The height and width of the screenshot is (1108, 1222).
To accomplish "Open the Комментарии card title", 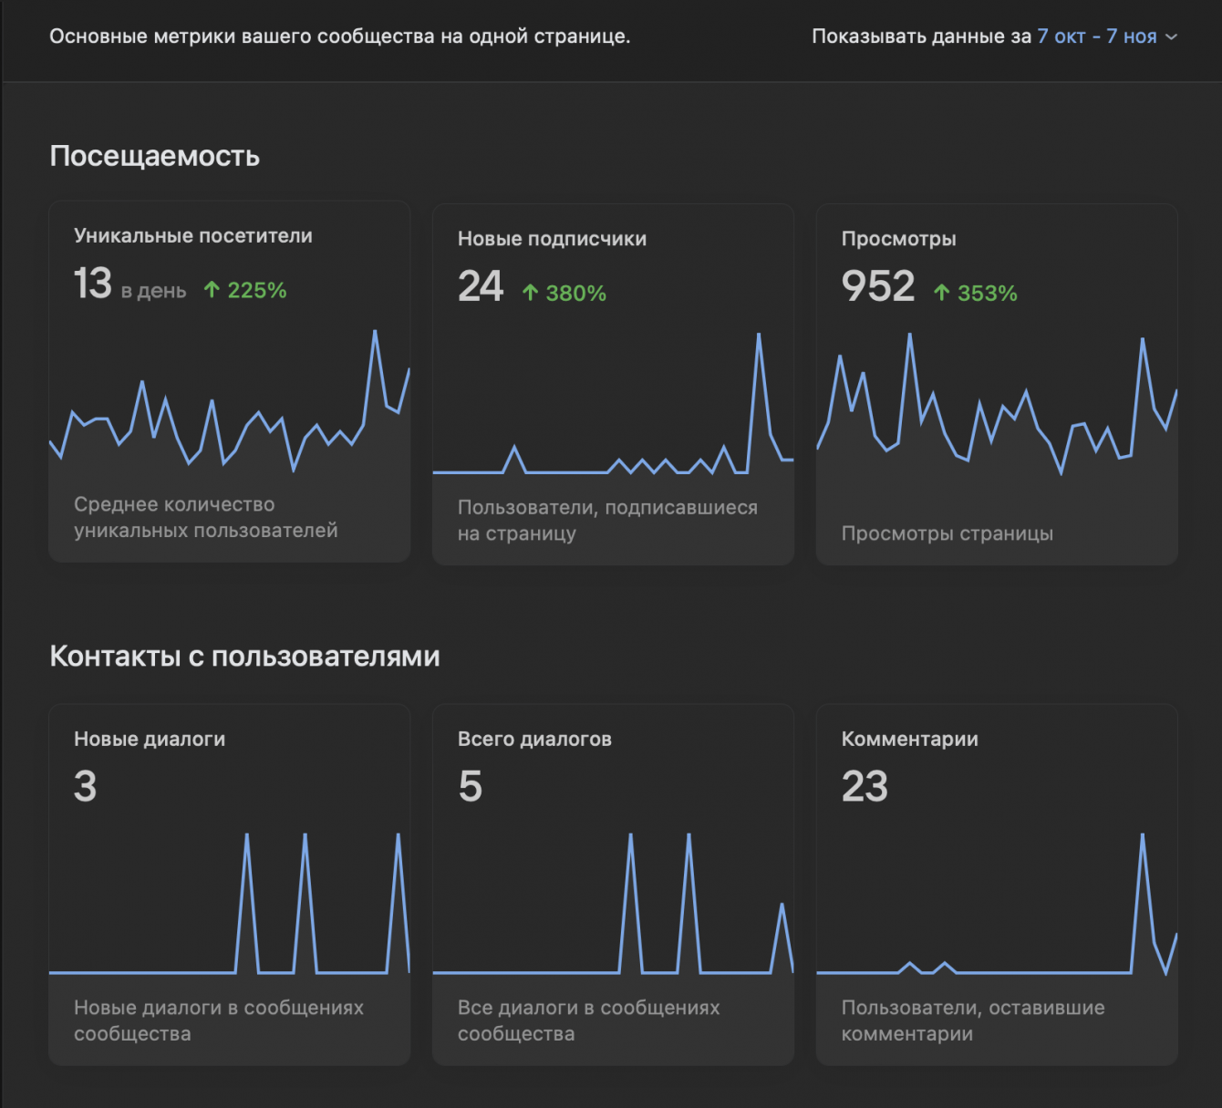I will (909, 740).
